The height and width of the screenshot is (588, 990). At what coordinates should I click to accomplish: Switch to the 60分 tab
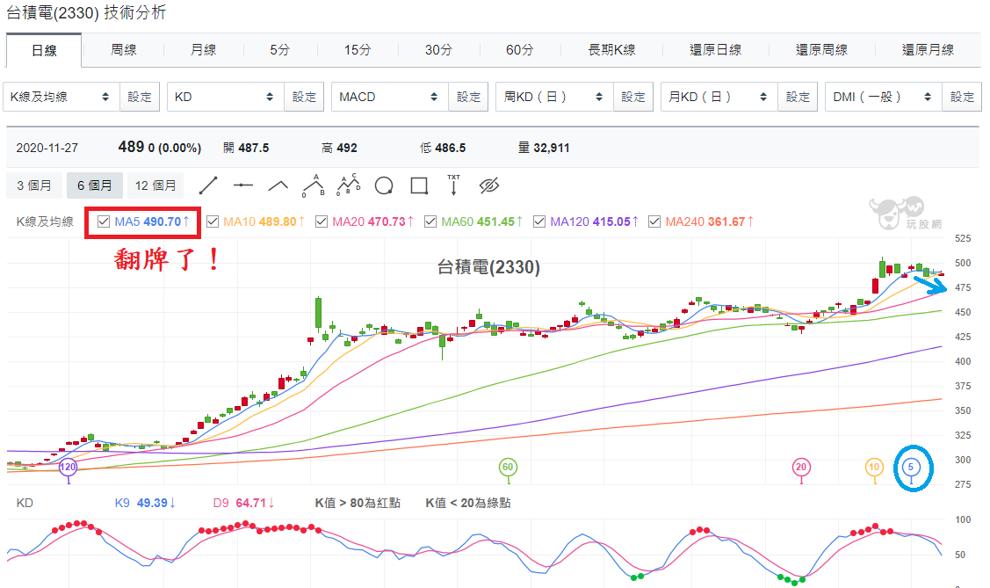(520, 50)
